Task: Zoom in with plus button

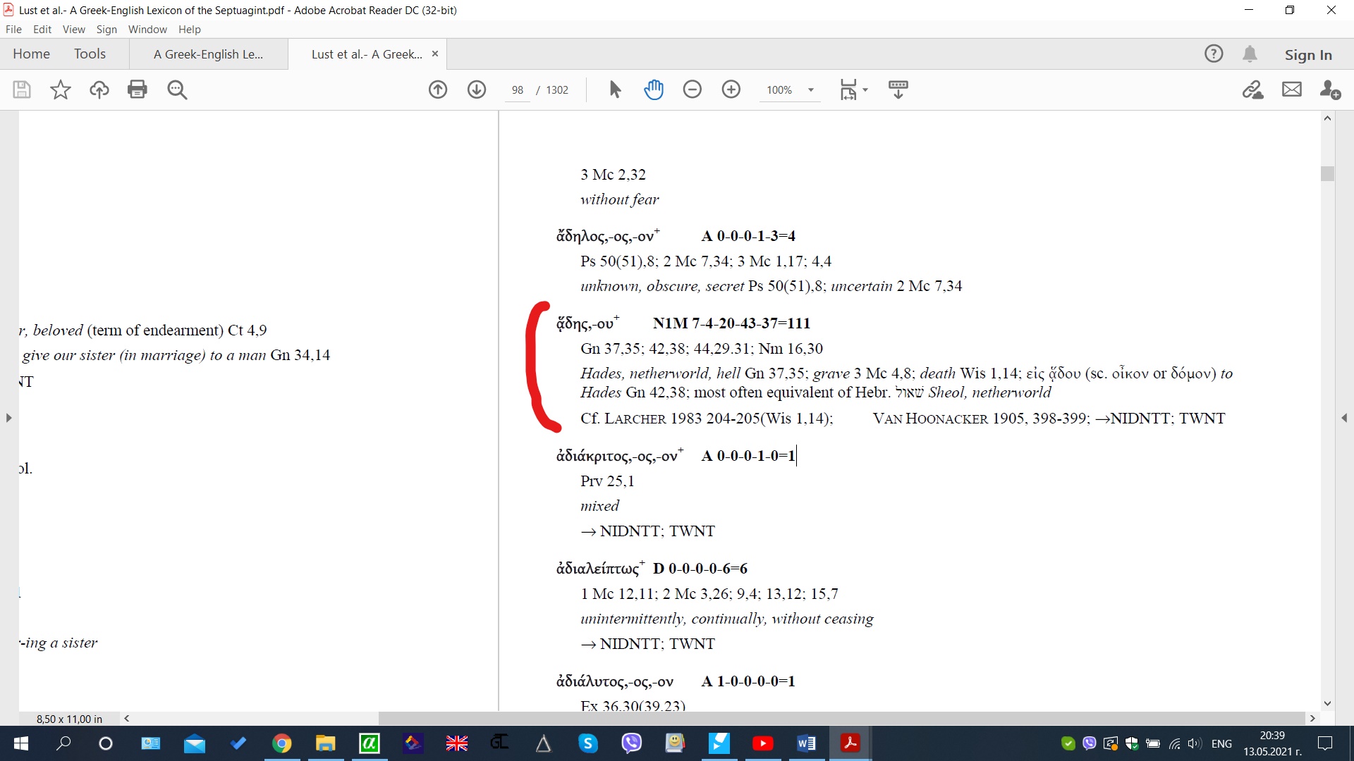Action: coord(731,89)
